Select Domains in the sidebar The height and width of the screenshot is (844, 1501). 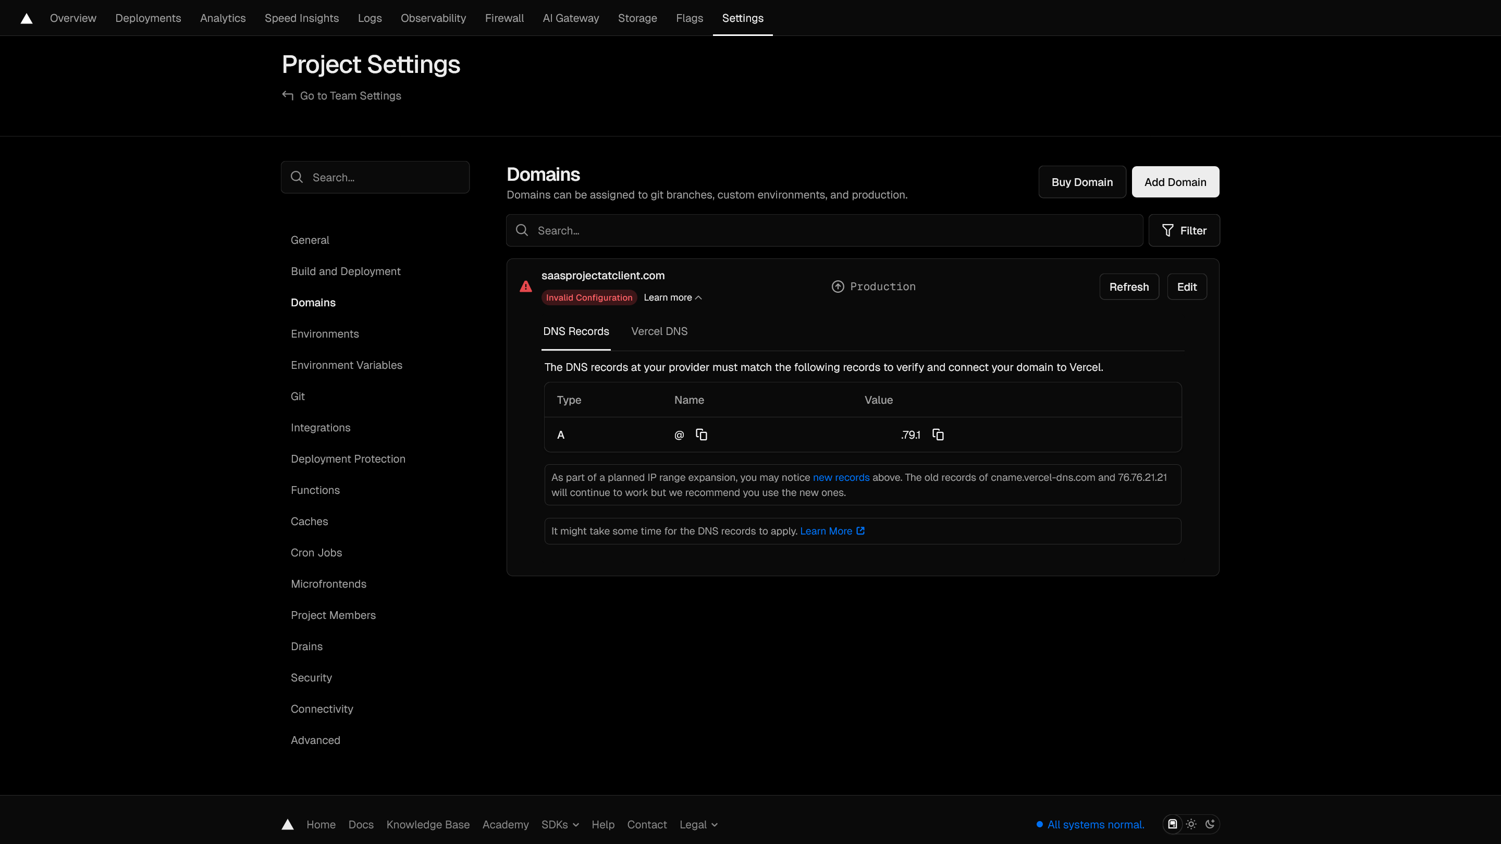[313, 303]
